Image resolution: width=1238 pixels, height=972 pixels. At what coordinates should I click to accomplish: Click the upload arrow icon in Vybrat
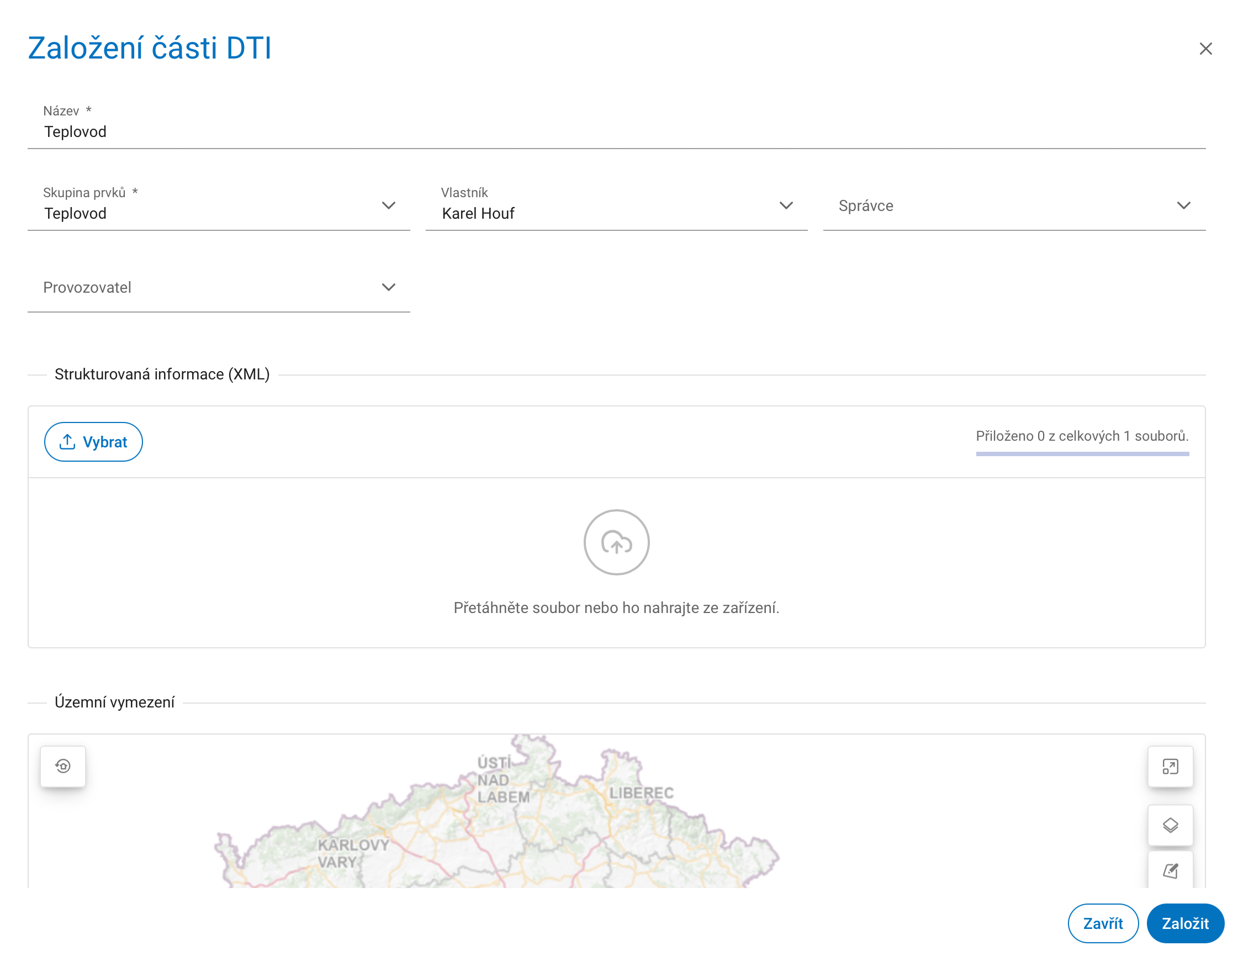point(68,443)
